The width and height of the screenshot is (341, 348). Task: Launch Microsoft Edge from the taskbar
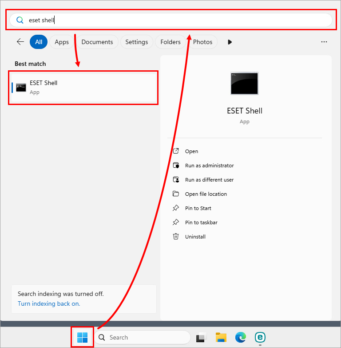[x=241, y=337]
